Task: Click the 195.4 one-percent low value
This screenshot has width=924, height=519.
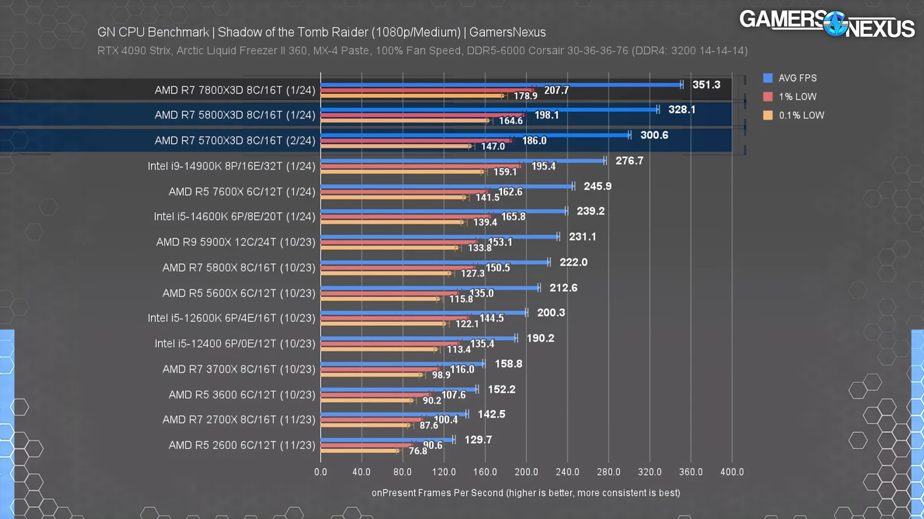Action: tap(543, 166)
